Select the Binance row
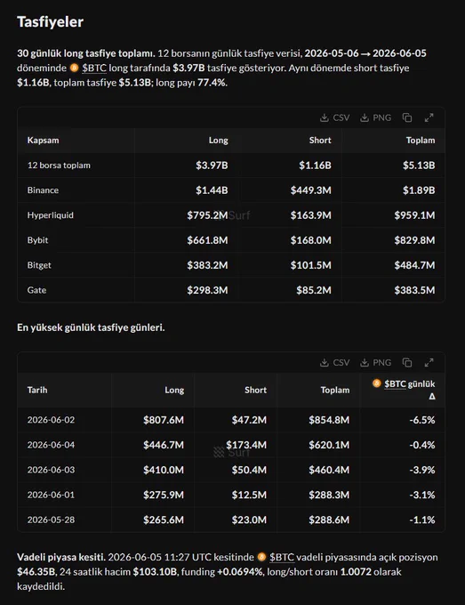 coord(231,190)
